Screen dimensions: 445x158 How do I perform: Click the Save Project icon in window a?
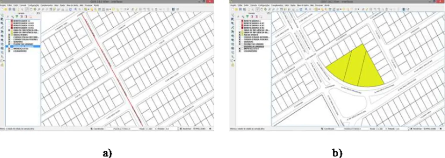point(10,9)
